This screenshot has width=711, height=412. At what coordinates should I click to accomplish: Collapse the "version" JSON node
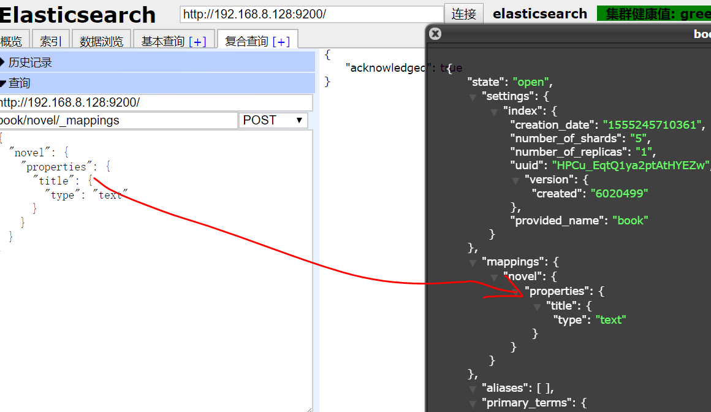(515, 181)
